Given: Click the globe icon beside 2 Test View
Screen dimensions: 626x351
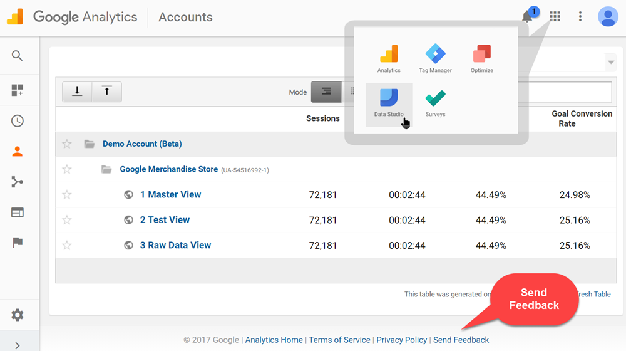Looking at the screenshot, I should click(x=128, y=220).
